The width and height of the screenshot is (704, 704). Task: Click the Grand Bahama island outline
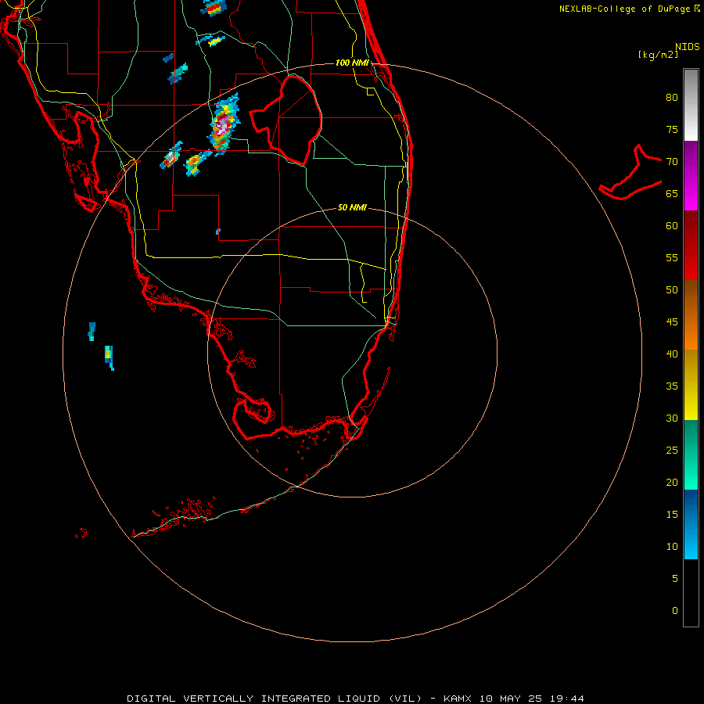(630, 172)
